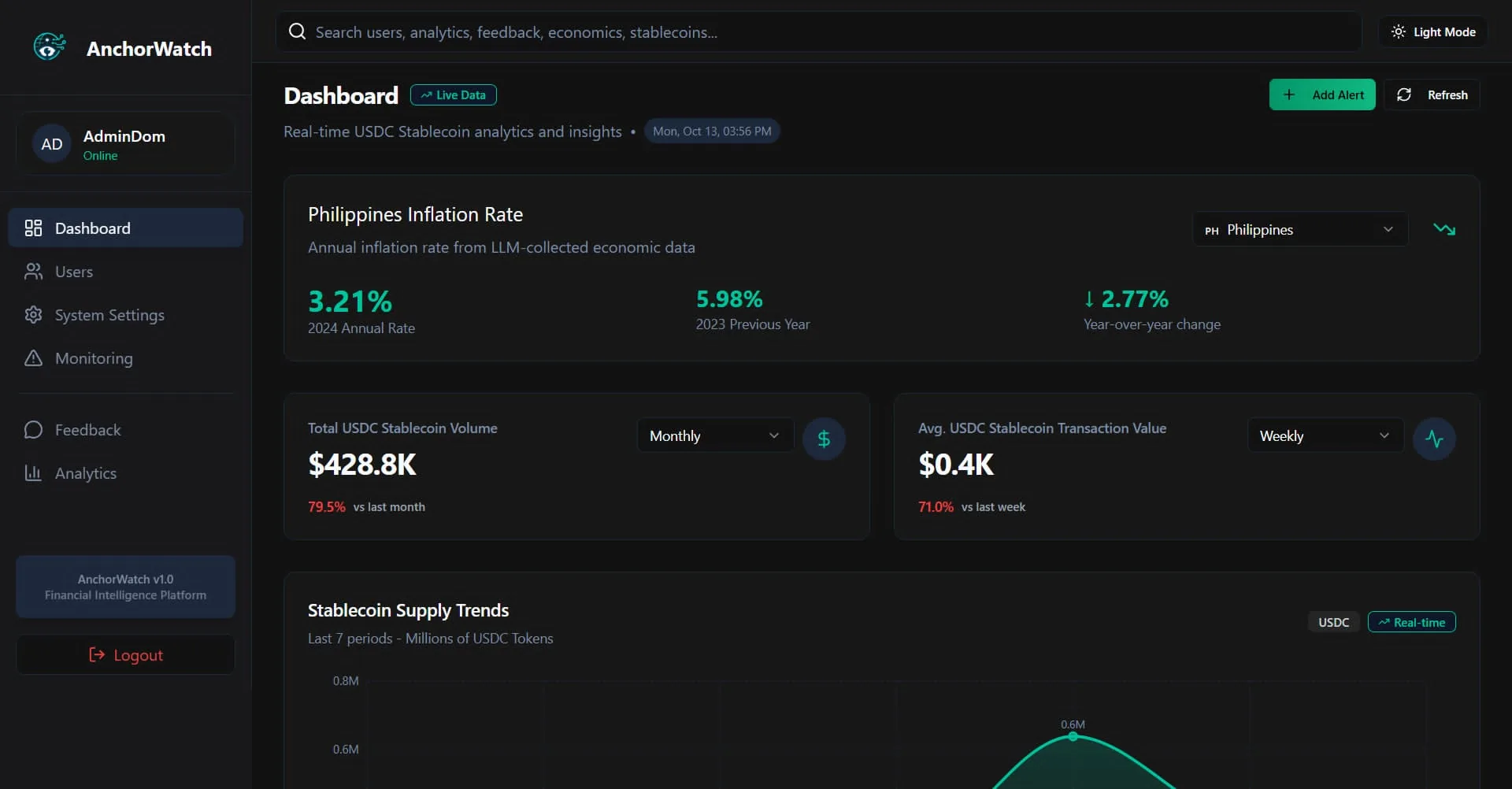The height and width of the screenshot is (789, 1512).
Task: Click the 0.6M peak data point on chart
Action: (x=1073, y=736)
